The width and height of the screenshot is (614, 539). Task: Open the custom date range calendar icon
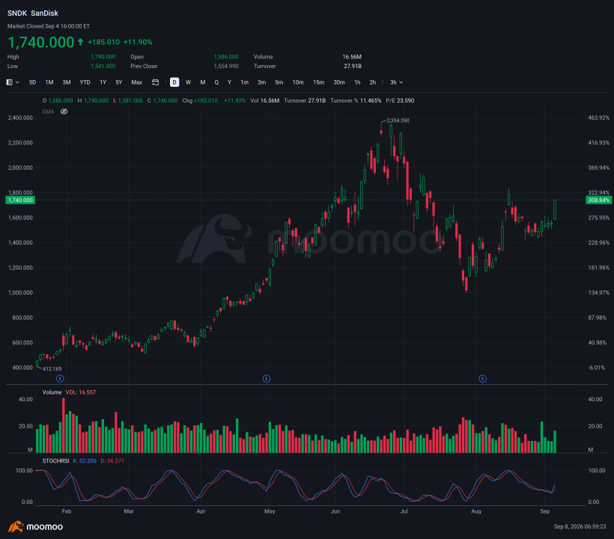pos(156,82)
